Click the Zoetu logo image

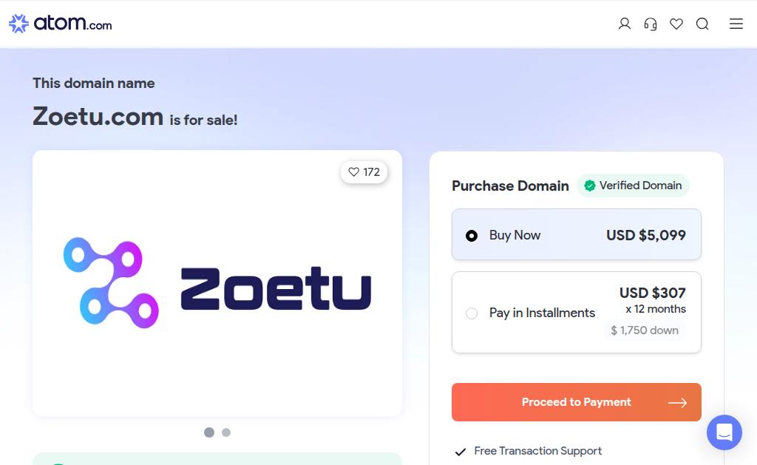pos(217,283)
